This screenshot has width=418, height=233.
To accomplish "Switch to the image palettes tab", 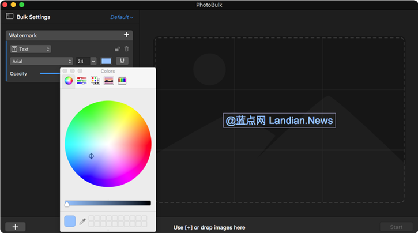I will pyautogui.click(x=108, y=81).
